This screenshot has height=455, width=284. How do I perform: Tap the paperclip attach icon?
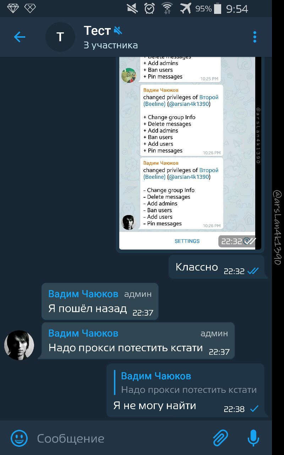220,438
